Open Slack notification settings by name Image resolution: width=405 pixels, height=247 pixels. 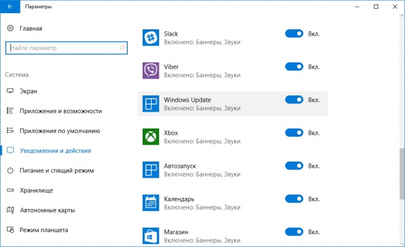171,34
